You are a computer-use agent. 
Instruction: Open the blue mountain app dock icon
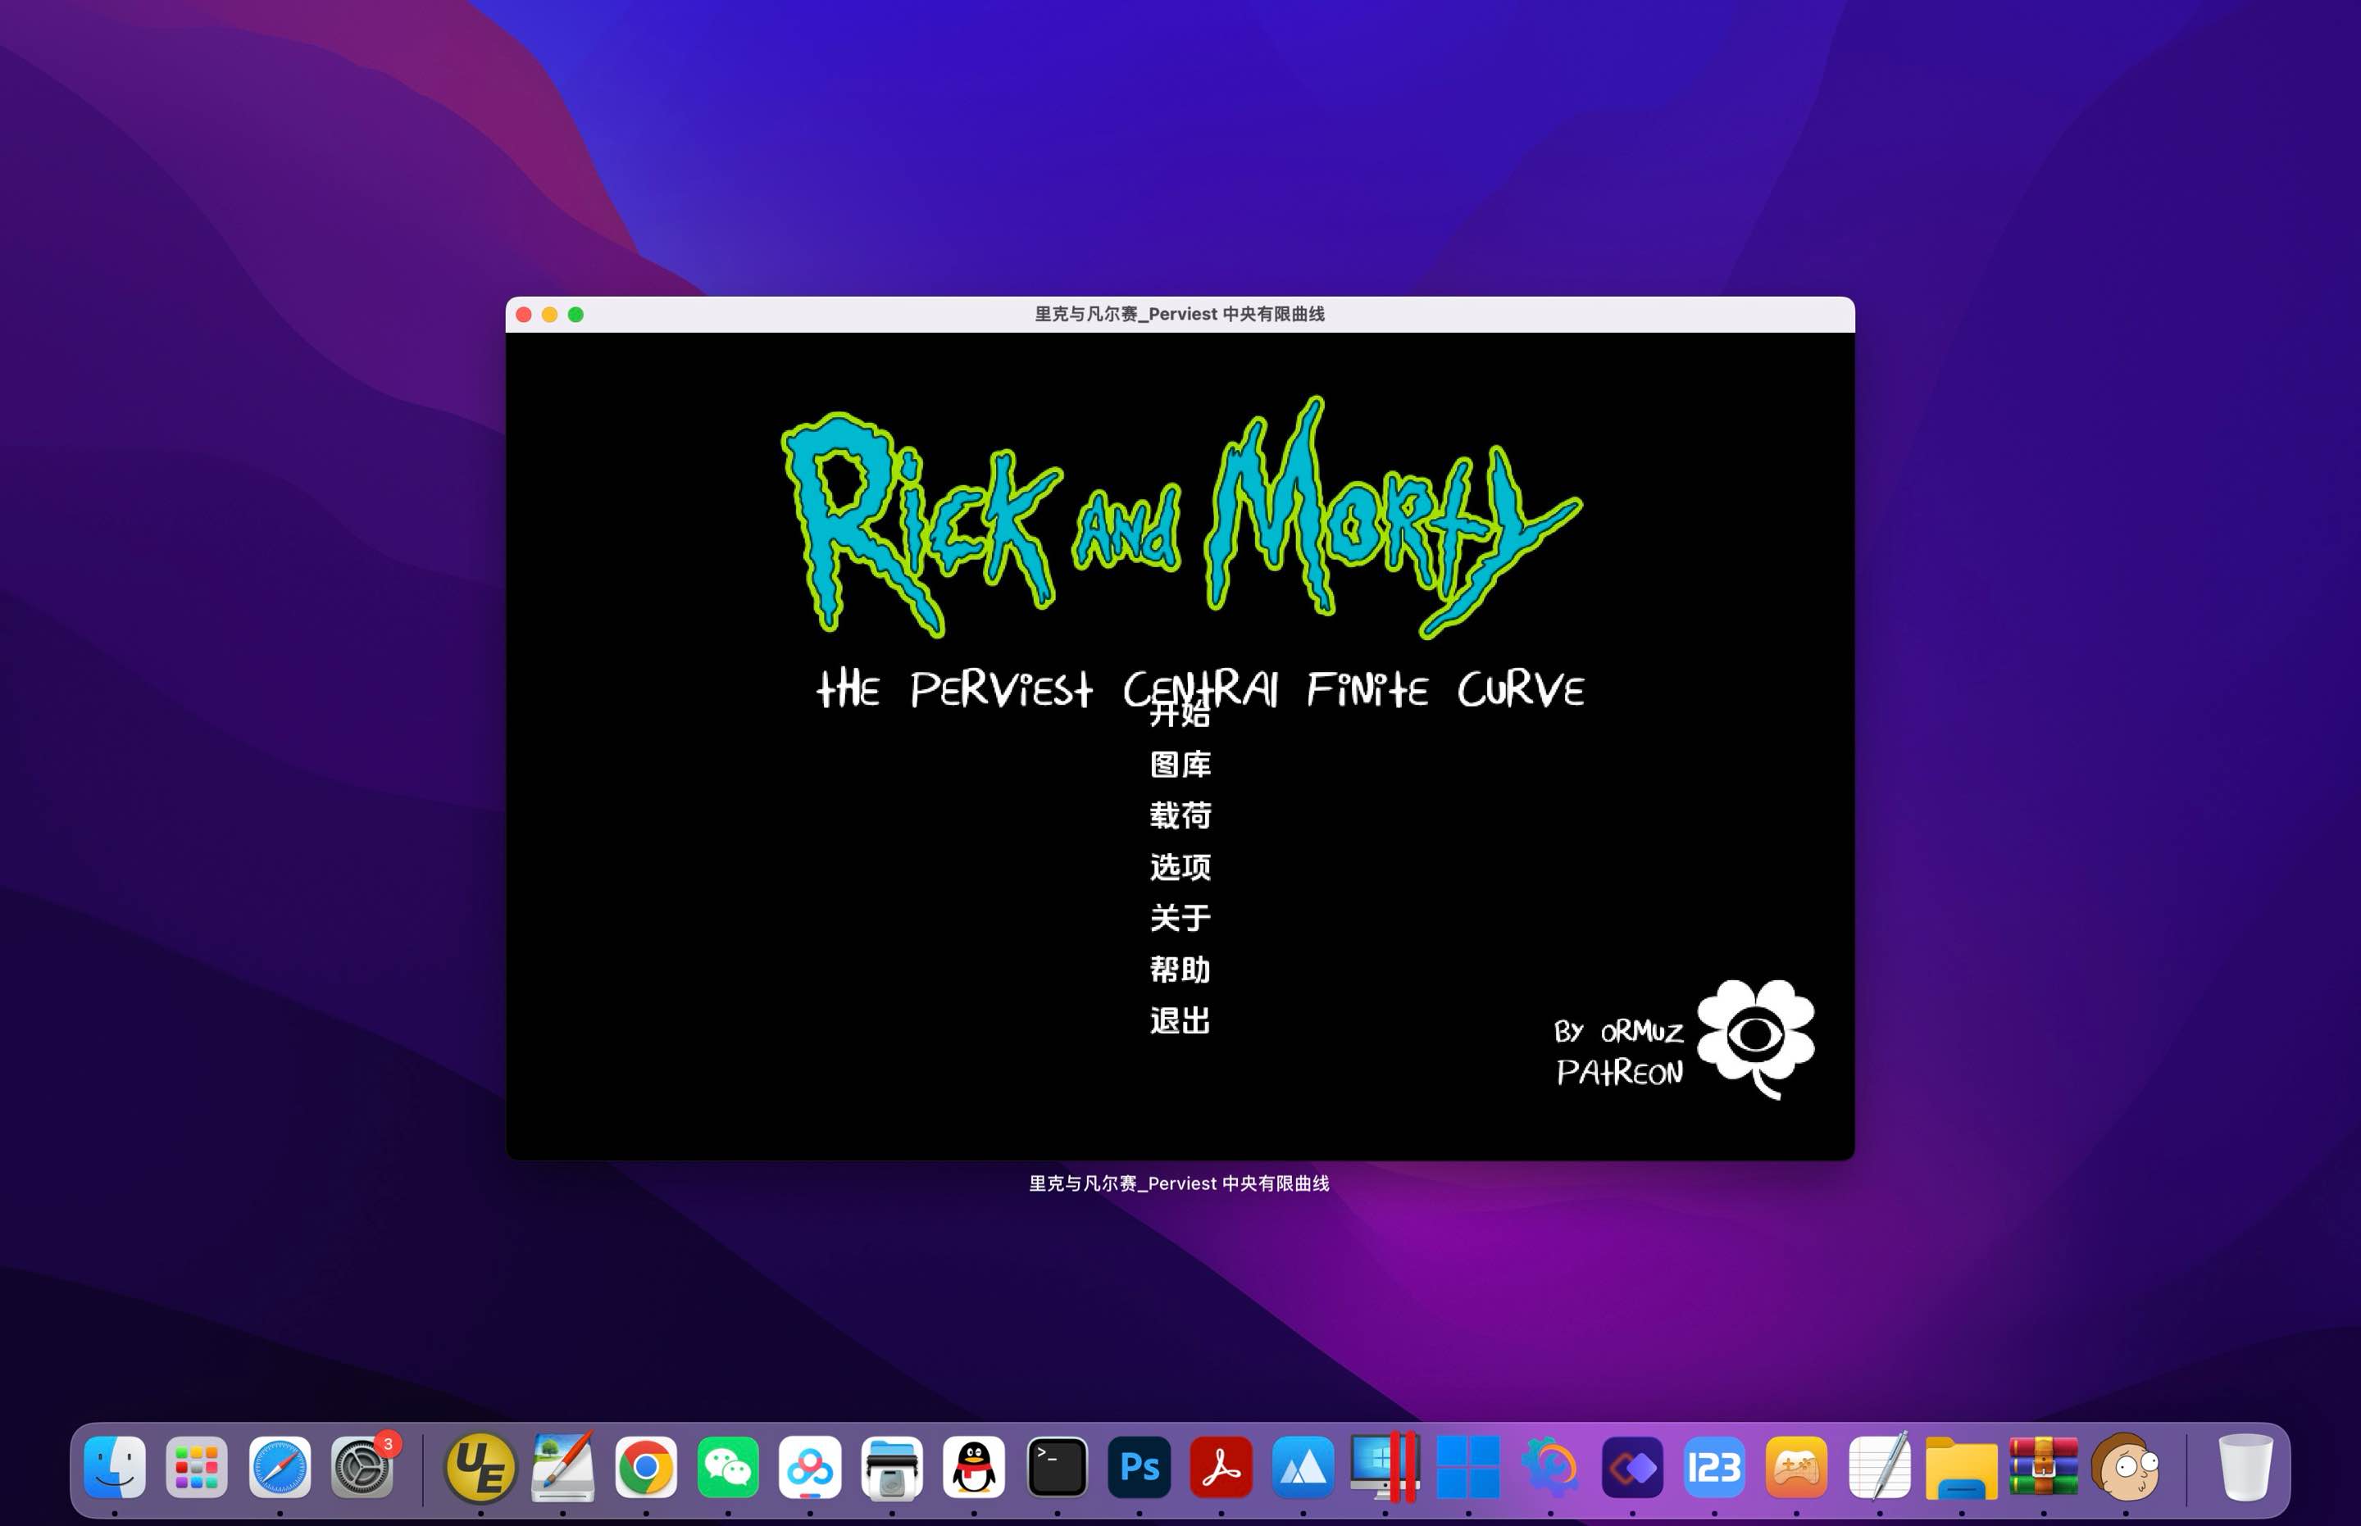[1303, 1466]
